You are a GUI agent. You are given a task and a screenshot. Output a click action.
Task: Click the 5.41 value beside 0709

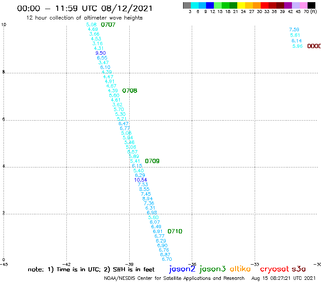tap(135, 161)
